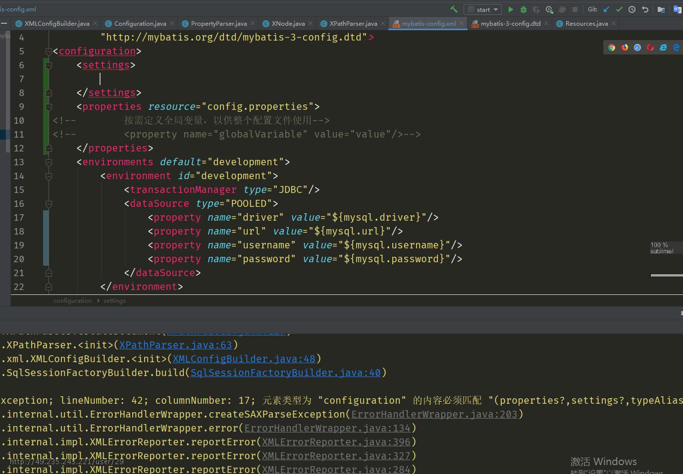Open Project Structure folder icon
Screen dimensions: 683x474
pos(661,9)
